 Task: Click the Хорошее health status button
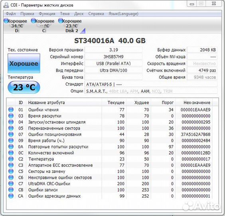[24, 63]
